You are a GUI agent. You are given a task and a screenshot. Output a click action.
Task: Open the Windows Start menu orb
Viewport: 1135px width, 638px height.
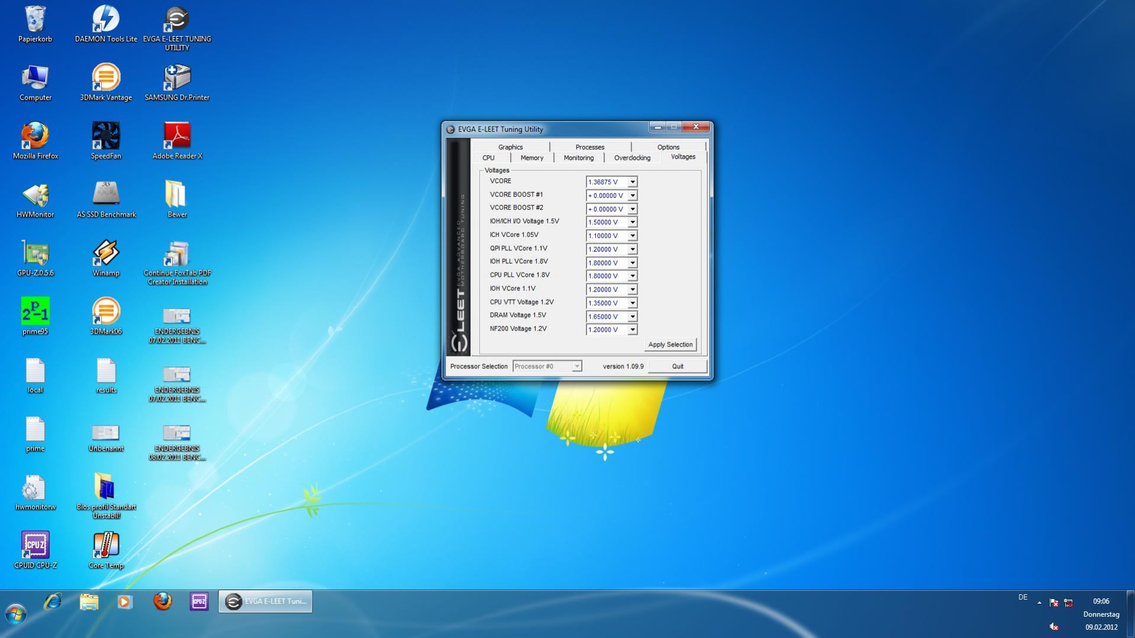(16, 614)
